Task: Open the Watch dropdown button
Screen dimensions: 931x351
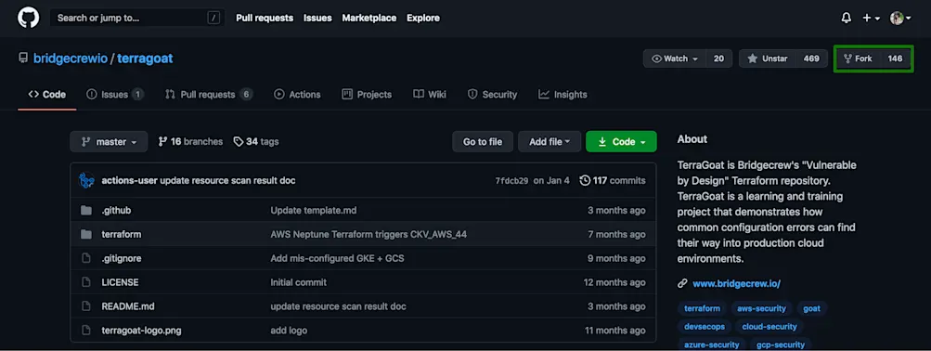Action: point(675,58)
